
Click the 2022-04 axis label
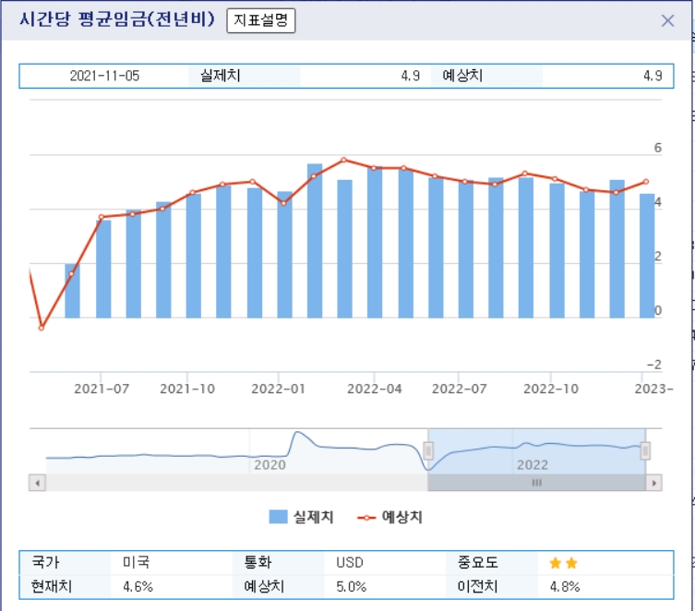pyautogui.click(x=374, y=389)
